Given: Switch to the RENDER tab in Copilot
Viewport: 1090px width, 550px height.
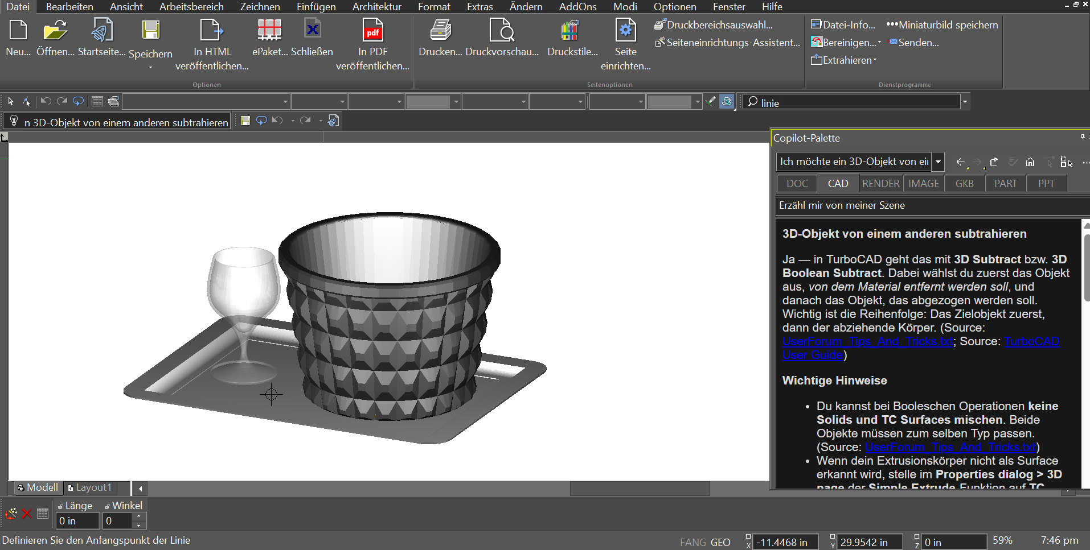Looking at the screenshot, I should tap(880, 184).
